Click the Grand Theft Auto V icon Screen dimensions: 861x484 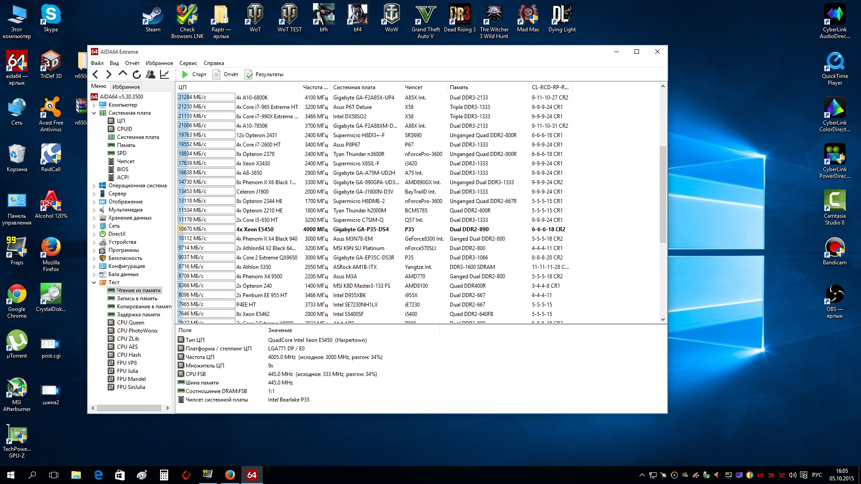[426, 22]
